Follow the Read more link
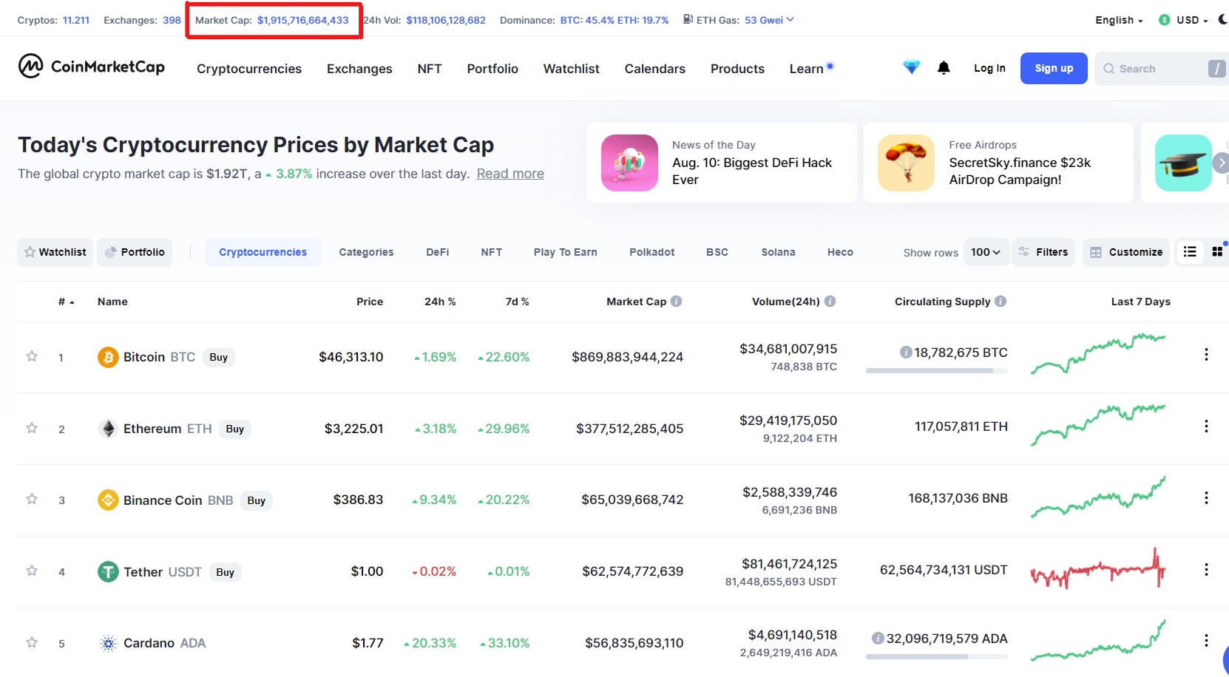This screenshot has width=1229, height=677. pyautogui.click(x=510, y=174)
